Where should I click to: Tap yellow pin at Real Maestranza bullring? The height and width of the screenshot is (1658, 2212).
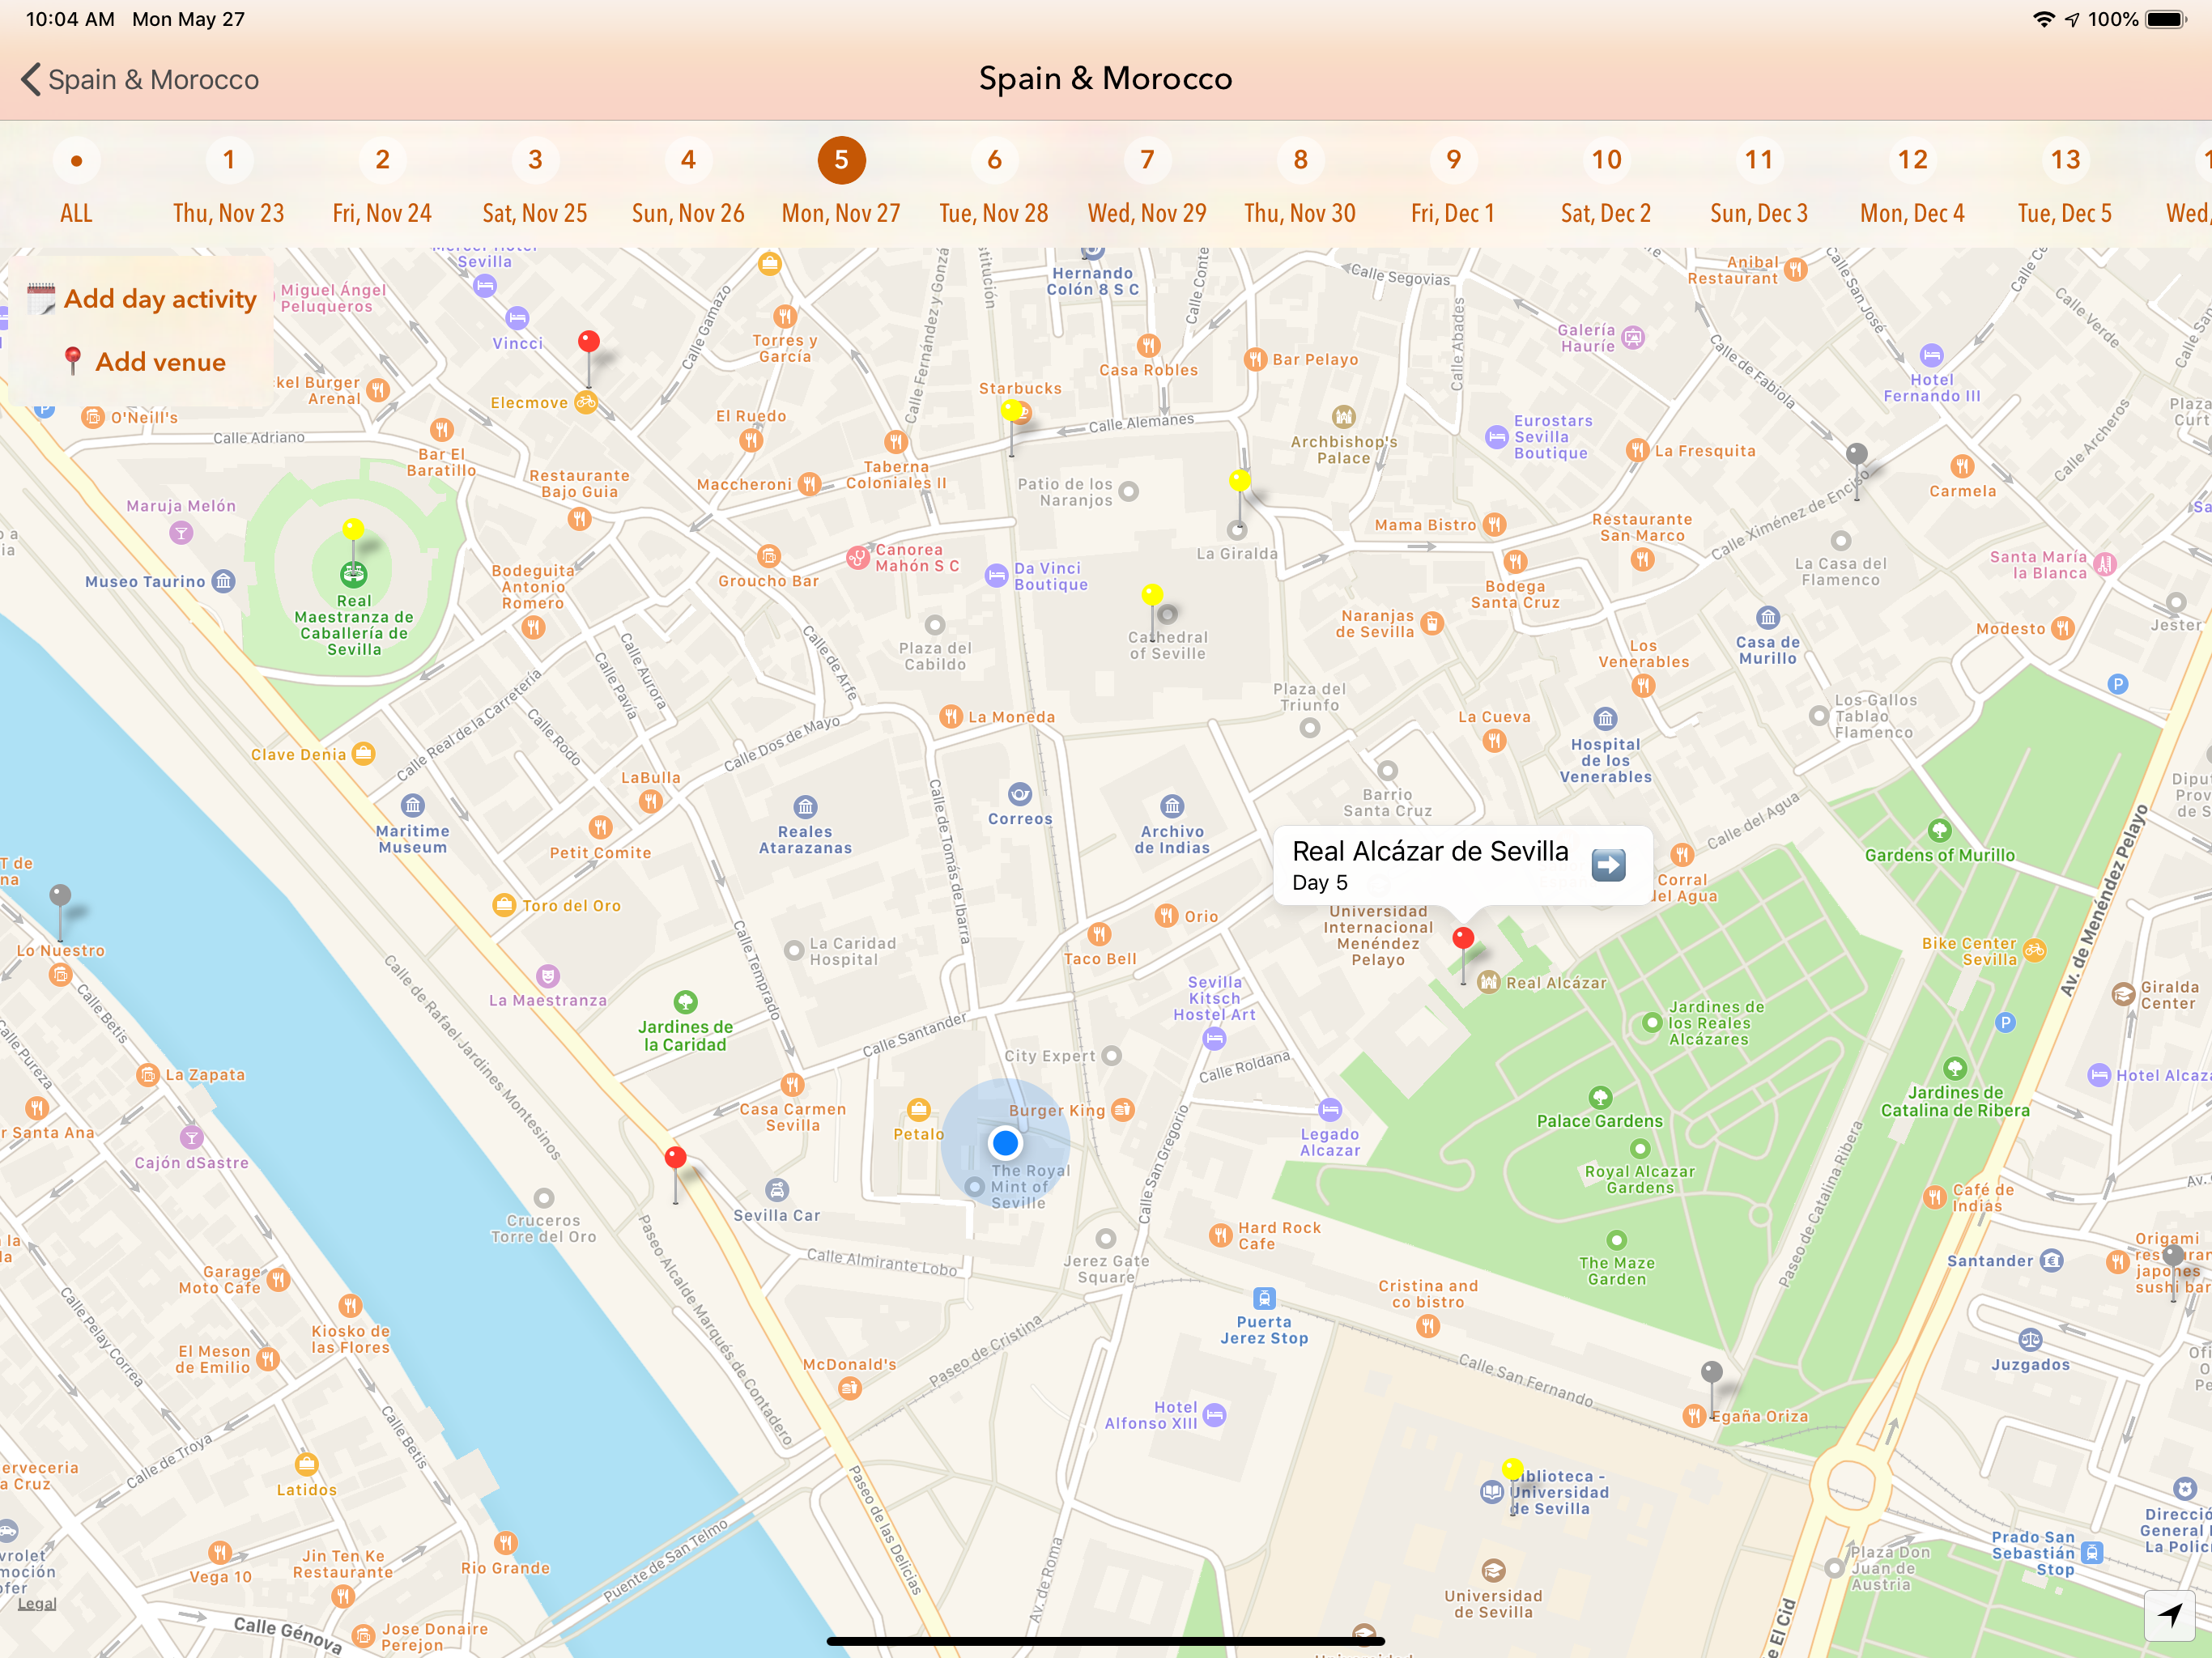click(x=353, y=529)
